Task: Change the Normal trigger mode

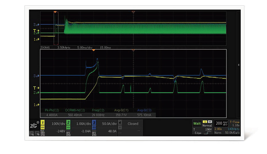Action: (x=207, y=125)
